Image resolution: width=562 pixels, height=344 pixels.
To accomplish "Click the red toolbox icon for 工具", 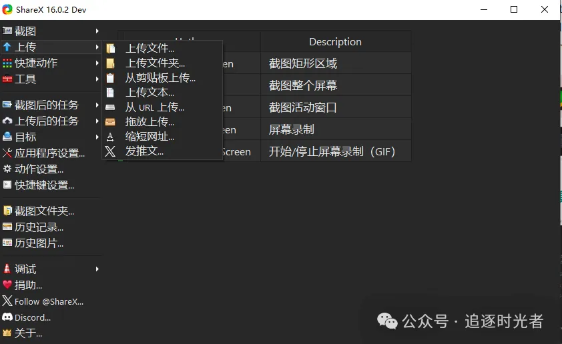I will (x=7, y=79).
